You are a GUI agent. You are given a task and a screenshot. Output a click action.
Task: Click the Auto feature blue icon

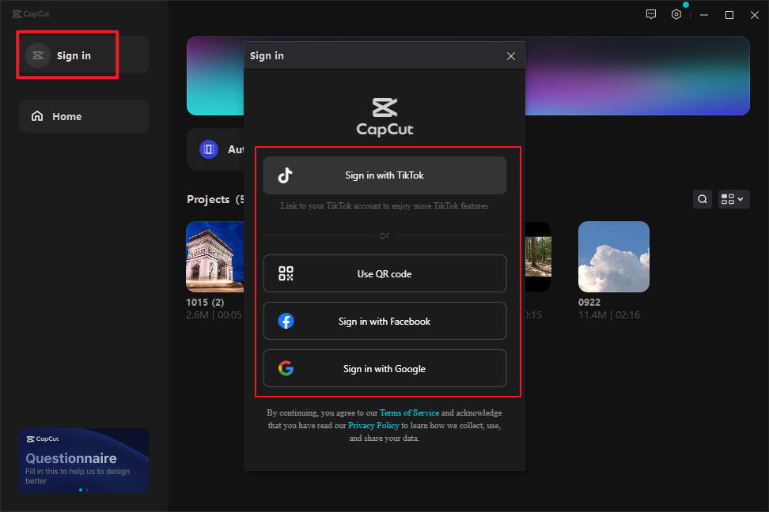tap(208, 149)
